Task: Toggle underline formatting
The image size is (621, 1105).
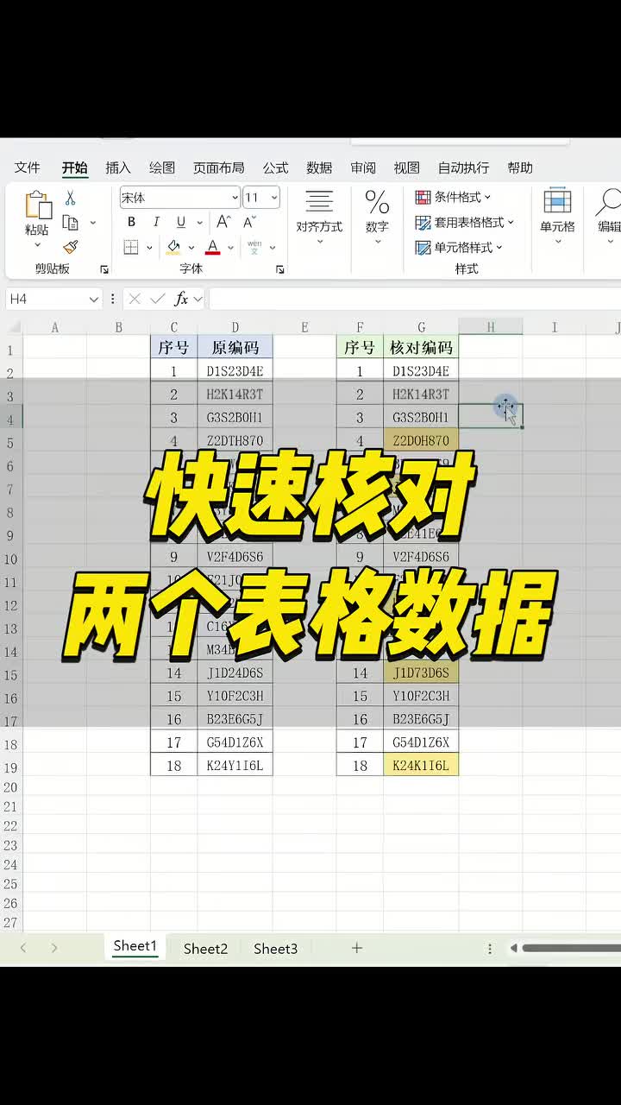Action: click(180, 222)
